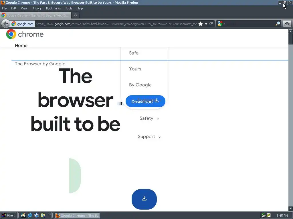Click the blue Download button
Viewport: 293px width, 219px height.
145,101
